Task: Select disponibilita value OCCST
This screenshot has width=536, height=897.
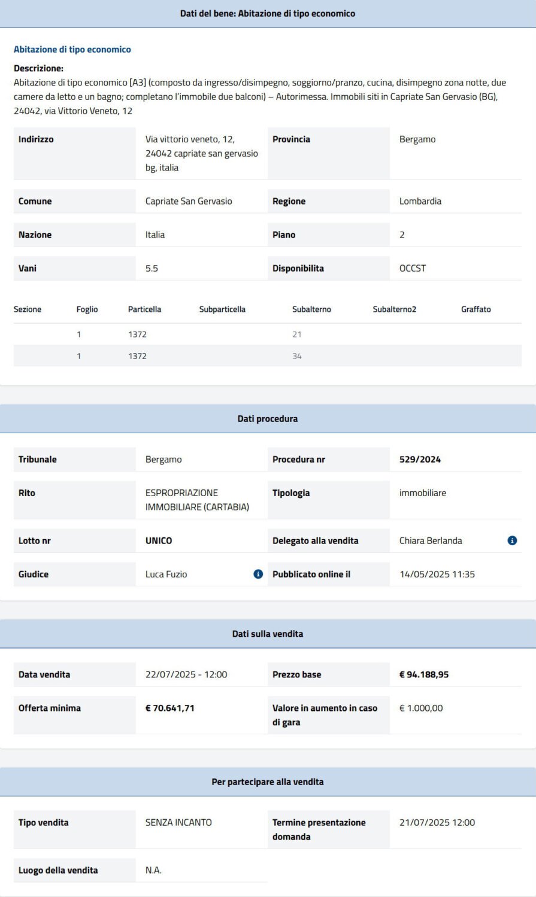Action: (413, 268)
